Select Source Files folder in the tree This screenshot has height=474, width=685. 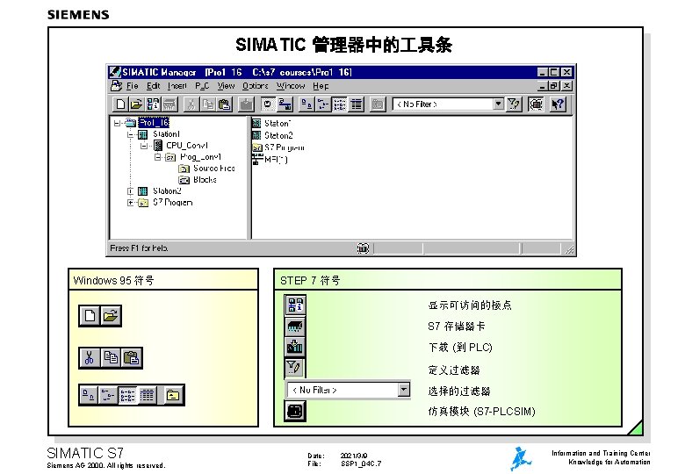point(214,168)
